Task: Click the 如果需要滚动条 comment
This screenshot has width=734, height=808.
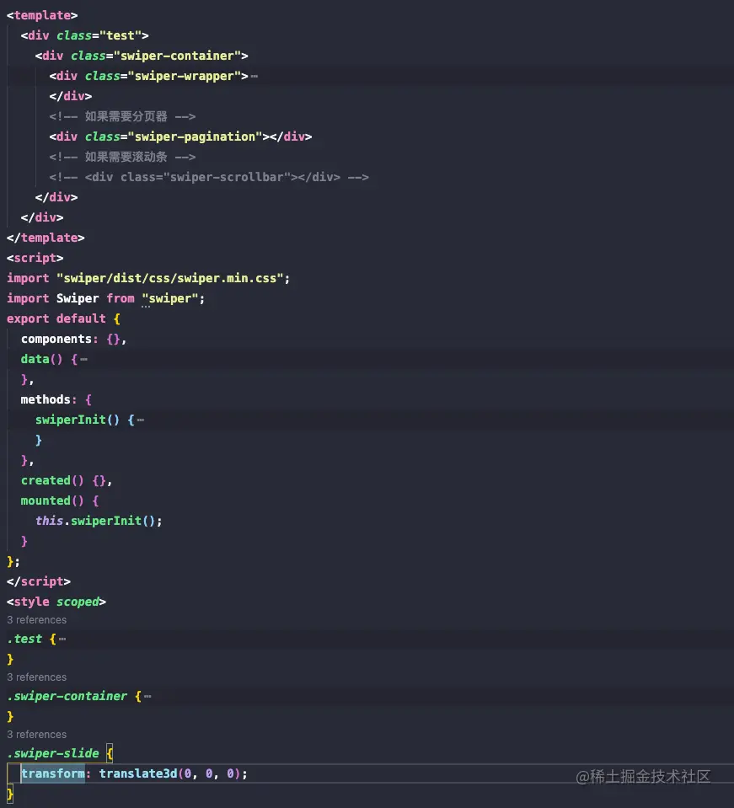Action: (x=122, y=157)
